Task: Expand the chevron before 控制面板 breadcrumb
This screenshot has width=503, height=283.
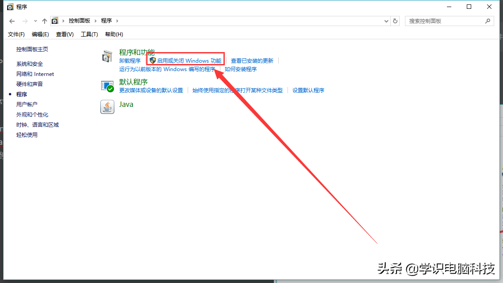Action: click(x=63, y=21)
